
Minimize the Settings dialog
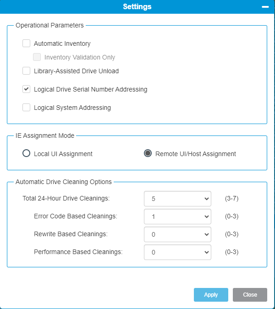pyautogui.click(x=265, y=7)
